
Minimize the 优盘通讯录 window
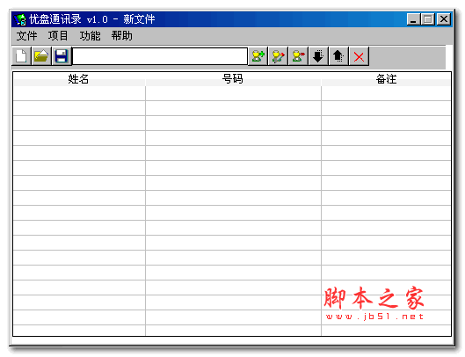tap(413, 19)
